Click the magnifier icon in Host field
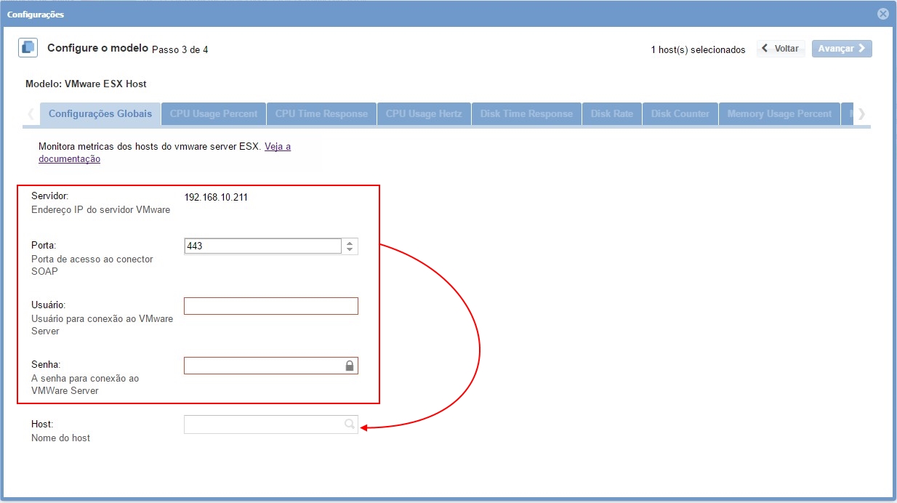 point(349,424)
